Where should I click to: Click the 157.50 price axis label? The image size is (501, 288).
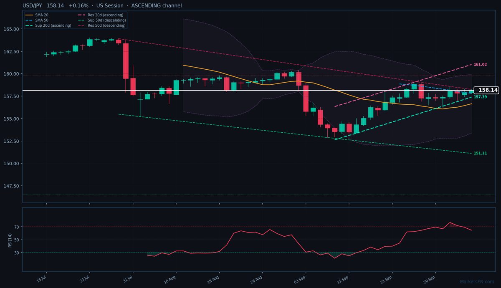click(11, 96)
